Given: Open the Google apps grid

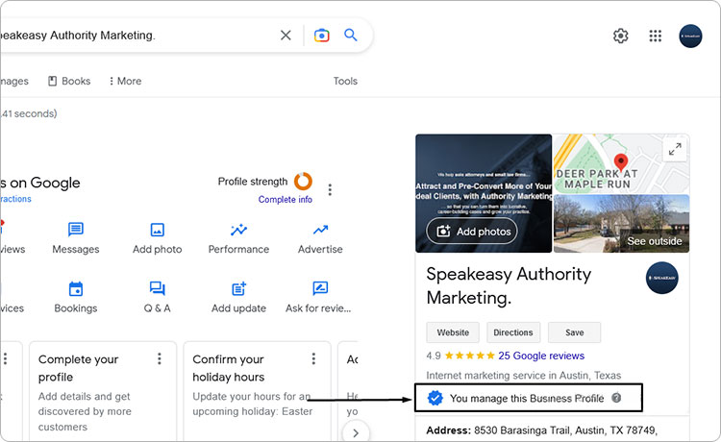Looking at the screenshot, I should (656, 36).
